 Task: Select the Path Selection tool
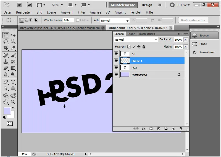coord(6,88)
